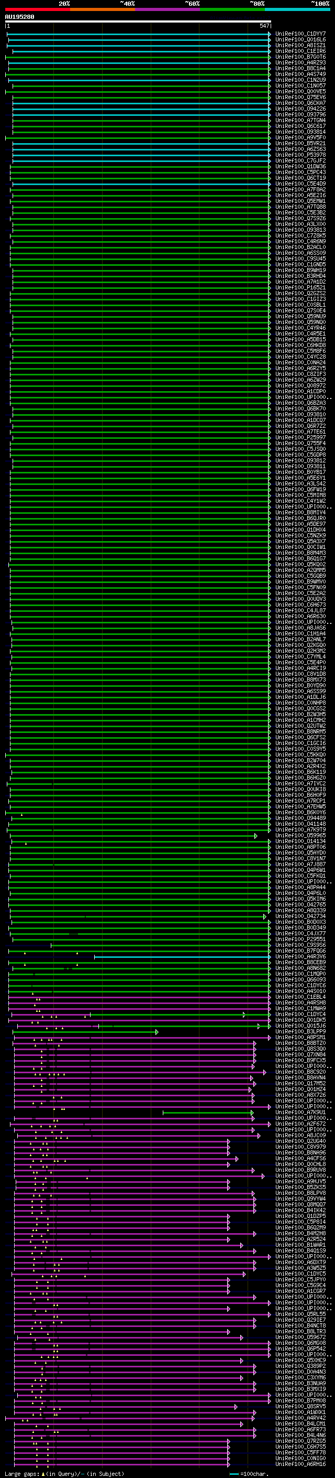Select label UniRef100_Q389P2
The height and width of the screenshot is (1478, 335).
(x=300, y=1366)
